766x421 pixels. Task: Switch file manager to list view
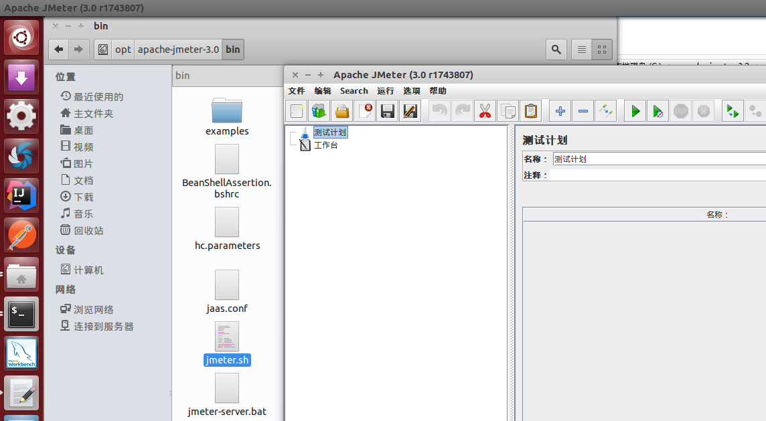pos(582,50)
